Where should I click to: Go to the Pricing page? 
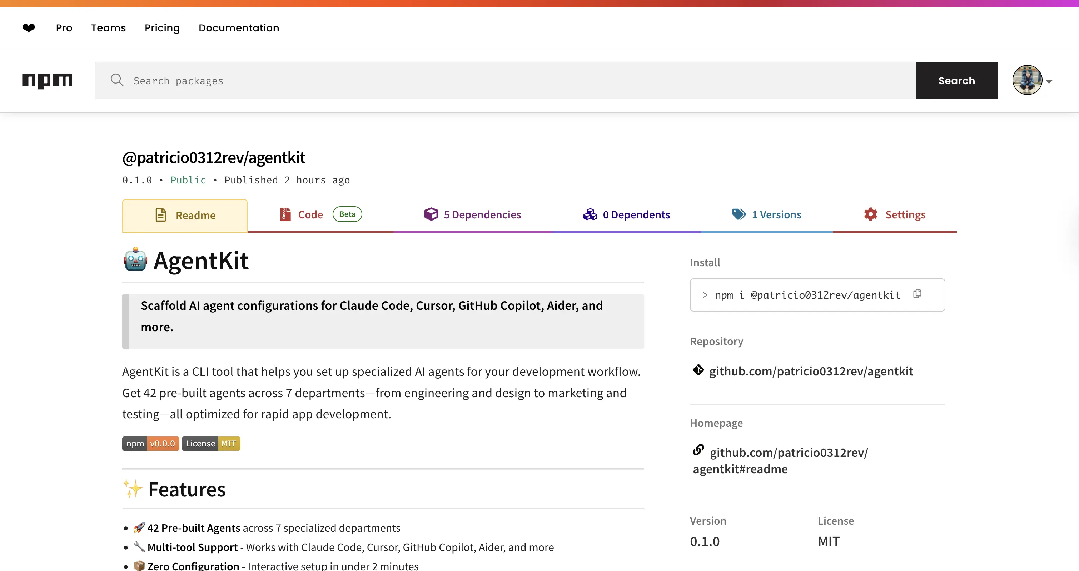[162, 28]
